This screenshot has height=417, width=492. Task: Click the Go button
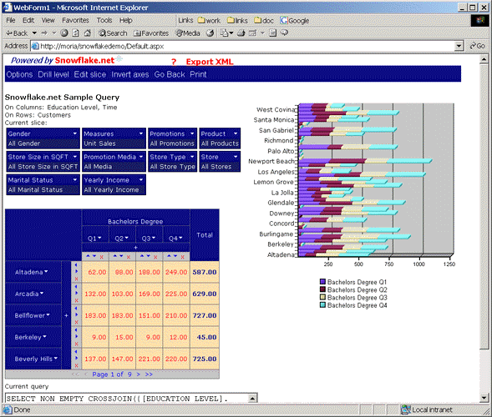coord(477,46)
